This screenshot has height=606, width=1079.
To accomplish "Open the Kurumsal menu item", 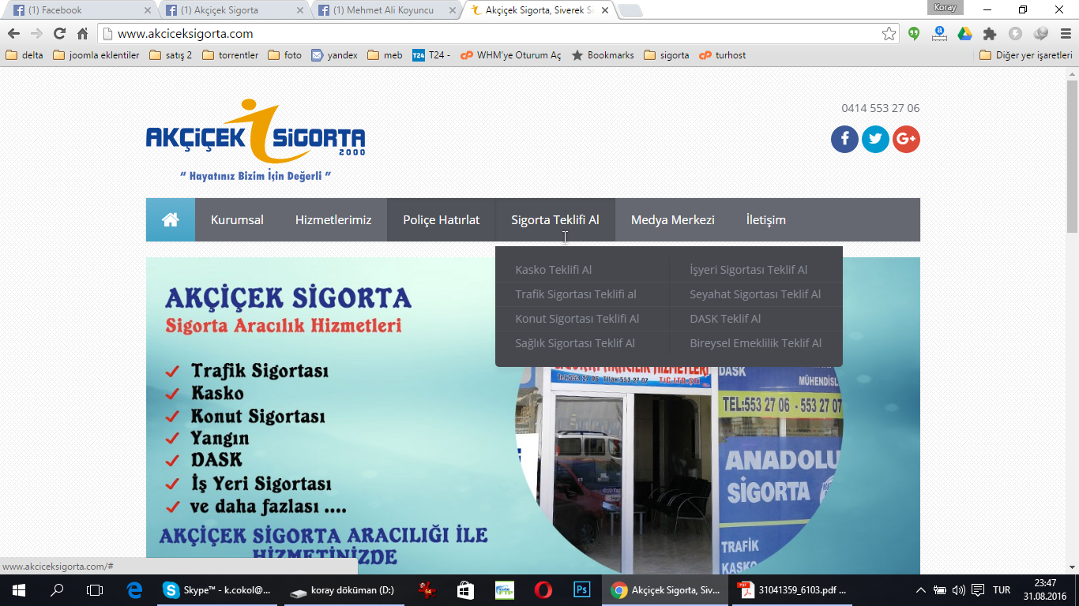I will 237,219.
